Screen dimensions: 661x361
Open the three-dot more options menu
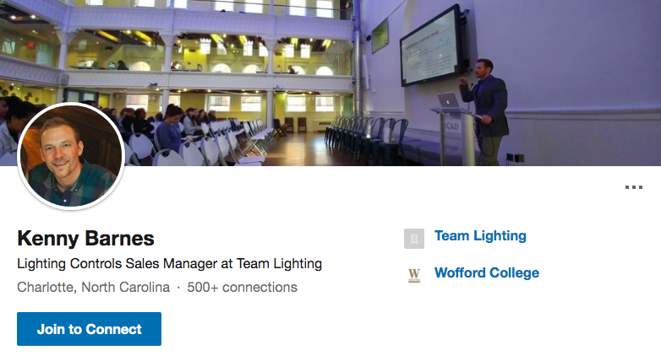634,187
